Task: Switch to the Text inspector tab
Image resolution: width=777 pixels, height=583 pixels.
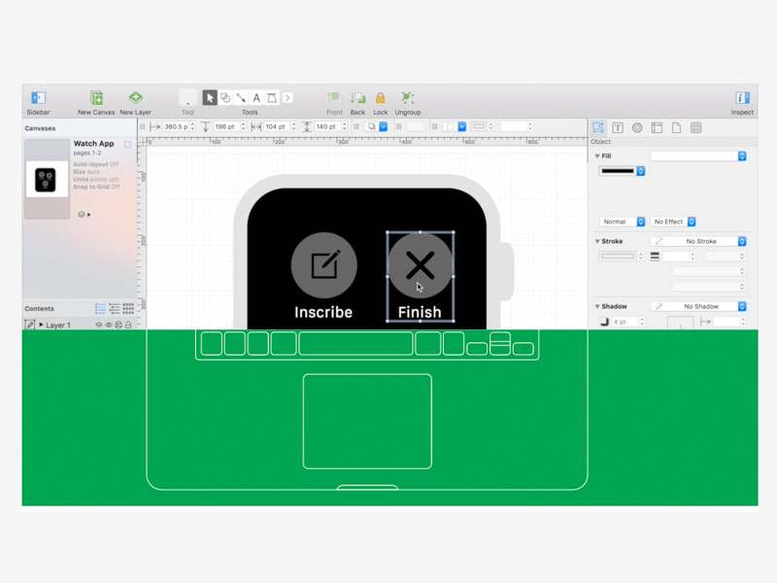Action: tap(618, 127)
